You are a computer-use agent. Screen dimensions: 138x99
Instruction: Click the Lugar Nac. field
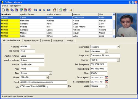coord(105,56)
